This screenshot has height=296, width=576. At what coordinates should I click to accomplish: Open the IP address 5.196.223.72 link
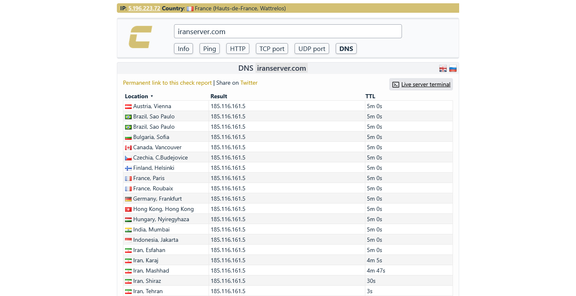pyautogui.click(x=144, y=8)
